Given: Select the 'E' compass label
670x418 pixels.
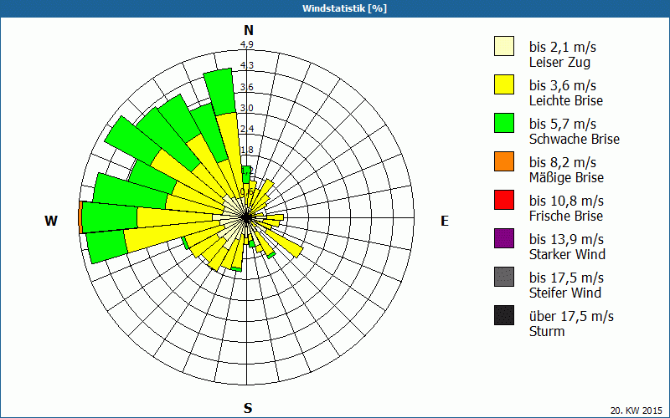Looking at the screenshot, I should tap(445, 221).
